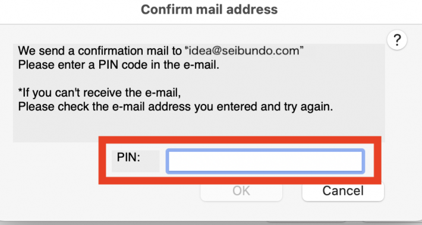
Task: Click the line '*If you can't receive the e-mail,'
Action: coord(99,93)
